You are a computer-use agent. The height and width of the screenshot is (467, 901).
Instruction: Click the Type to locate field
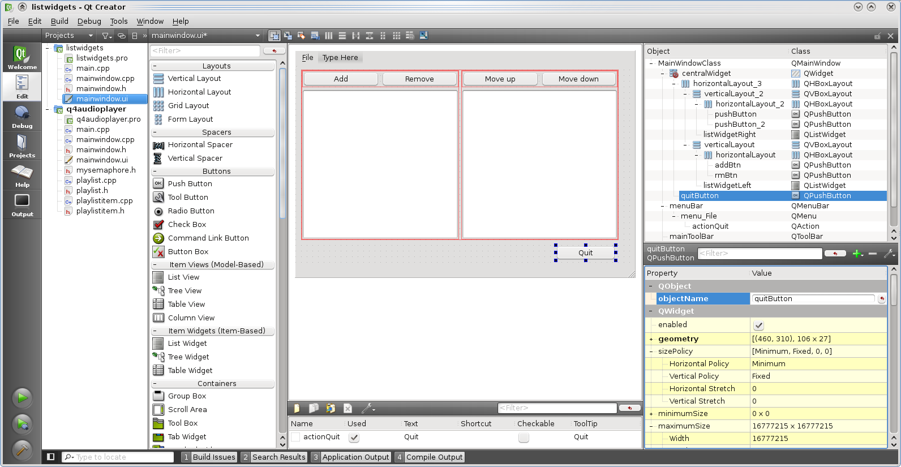pyautogui.click(x=118, y=457)
